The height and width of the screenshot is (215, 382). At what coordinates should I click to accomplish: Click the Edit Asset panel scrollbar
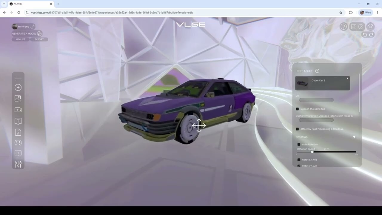tap(359, 93)
